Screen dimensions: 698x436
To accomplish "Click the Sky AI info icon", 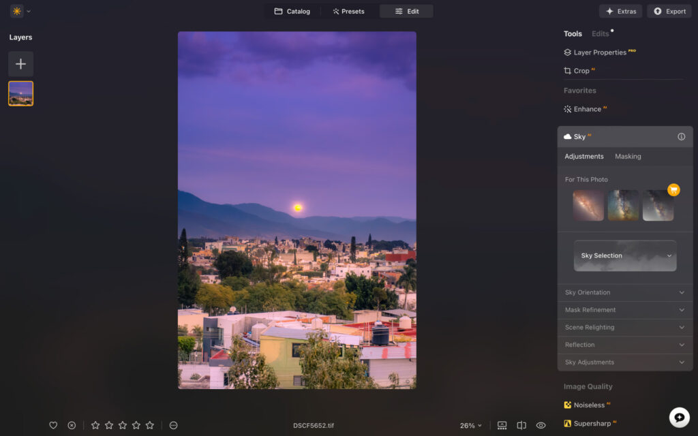I will 680,136.
